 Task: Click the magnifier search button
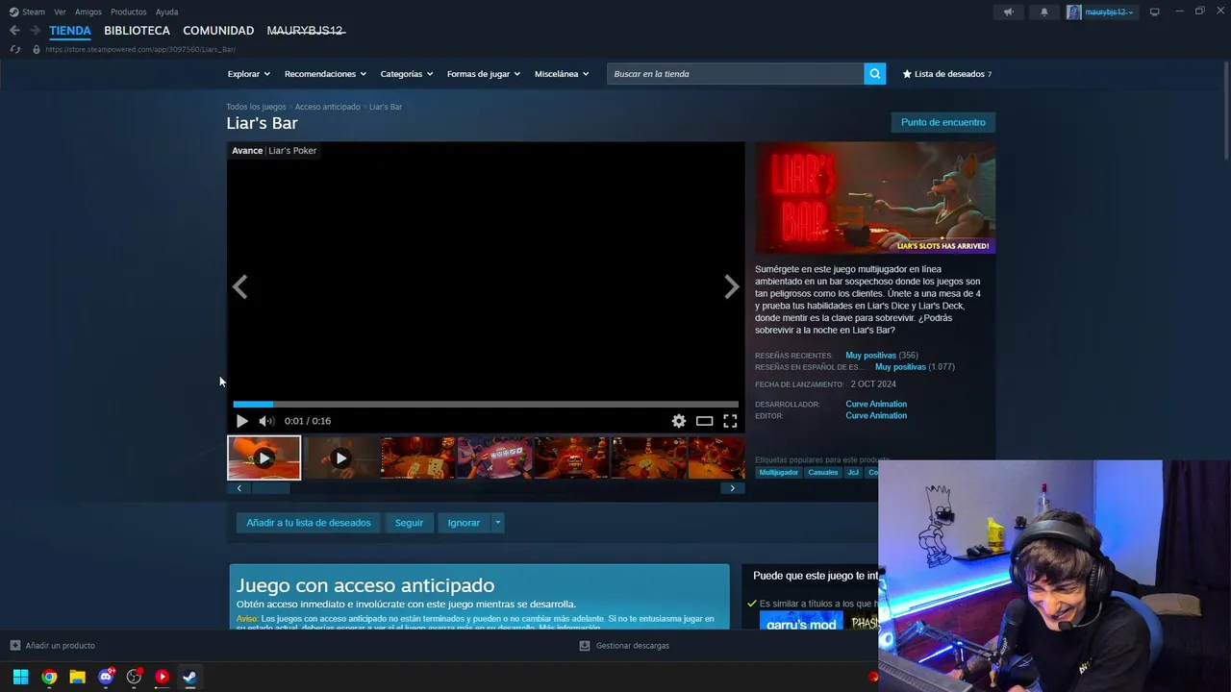[x=874, y=74]
